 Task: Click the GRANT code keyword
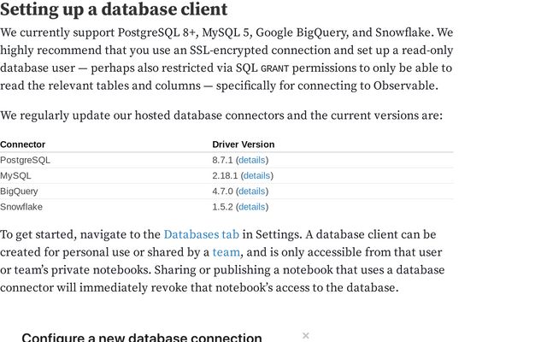274,68
